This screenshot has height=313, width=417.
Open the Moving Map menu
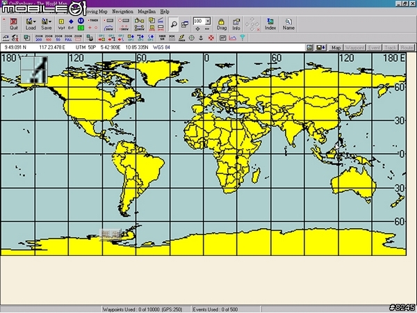pyautogui.click(x=97, y=11)
